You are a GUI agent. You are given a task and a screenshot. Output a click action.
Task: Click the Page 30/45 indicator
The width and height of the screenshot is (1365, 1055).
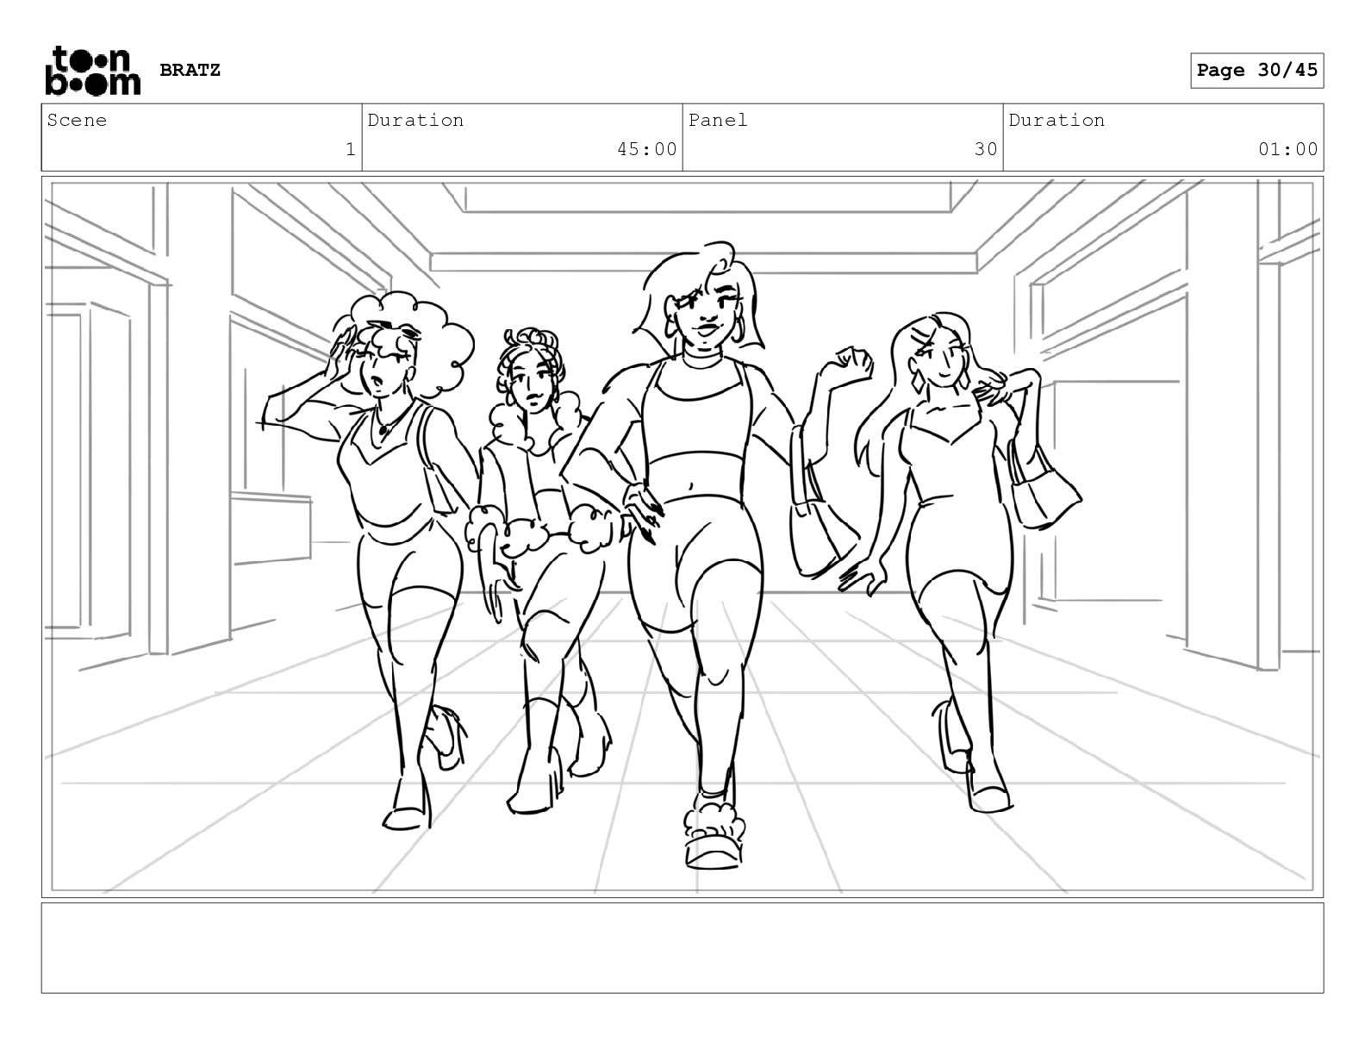tap(1257, 71)
